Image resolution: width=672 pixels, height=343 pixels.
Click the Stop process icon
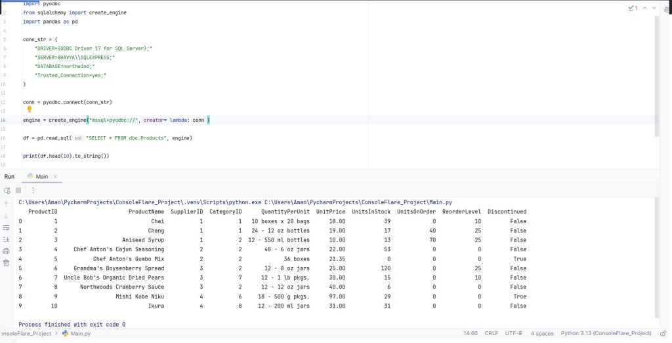(x=18, y=190)
